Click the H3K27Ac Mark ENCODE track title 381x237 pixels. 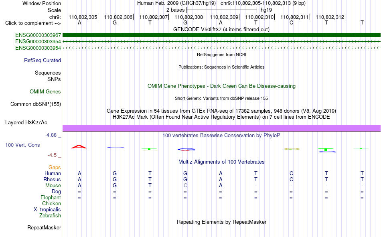(x=221, y=117)
